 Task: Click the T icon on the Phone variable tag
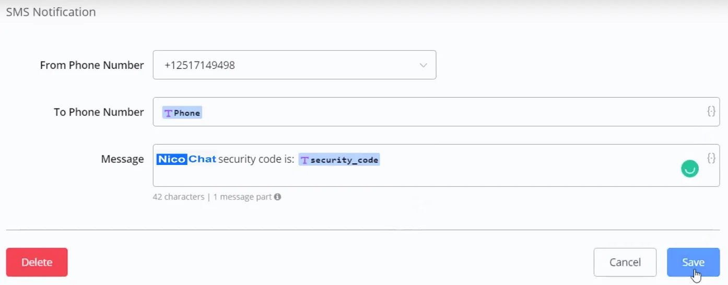click(x=168, y=113)
